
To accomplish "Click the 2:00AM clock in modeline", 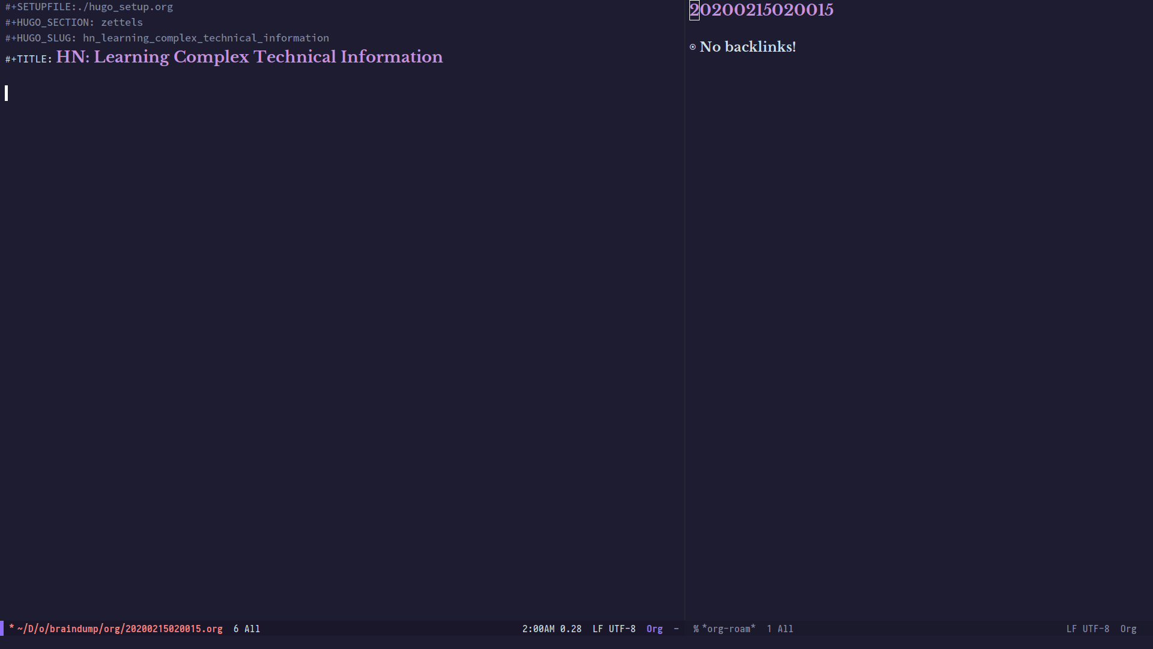I will click(x=538, y=629).
